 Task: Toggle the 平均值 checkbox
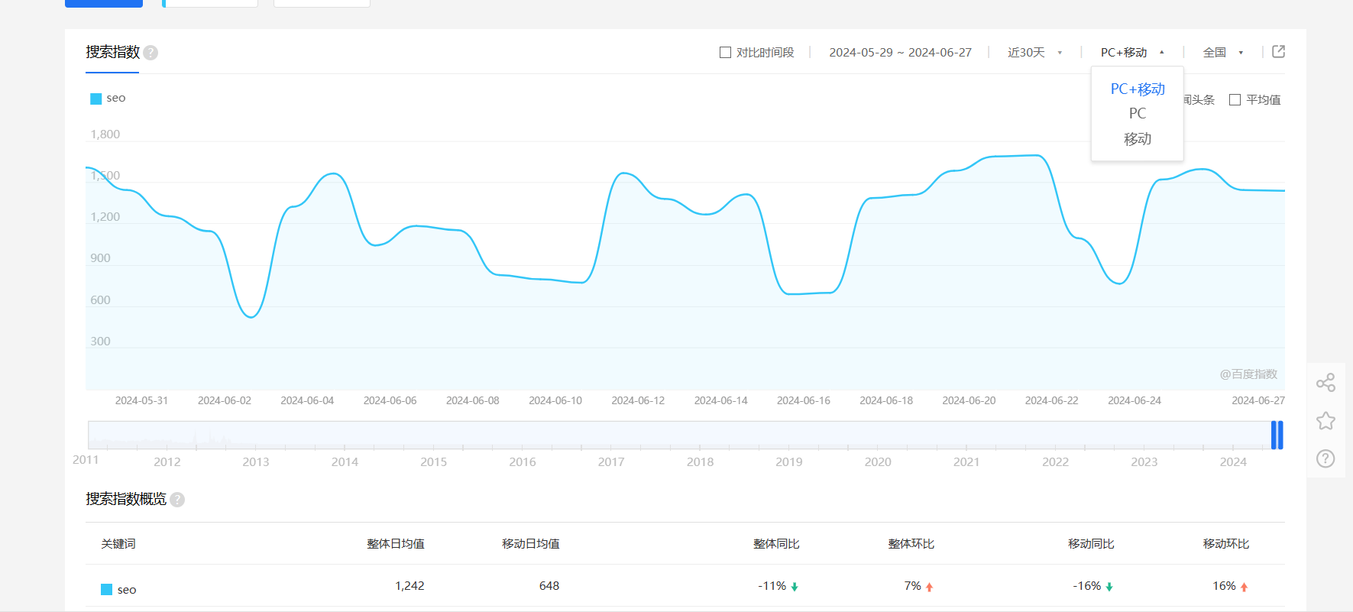pos(1235,100)
